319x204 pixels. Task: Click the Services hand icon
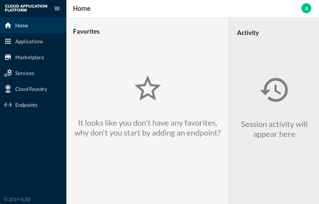tap(8, 73)
